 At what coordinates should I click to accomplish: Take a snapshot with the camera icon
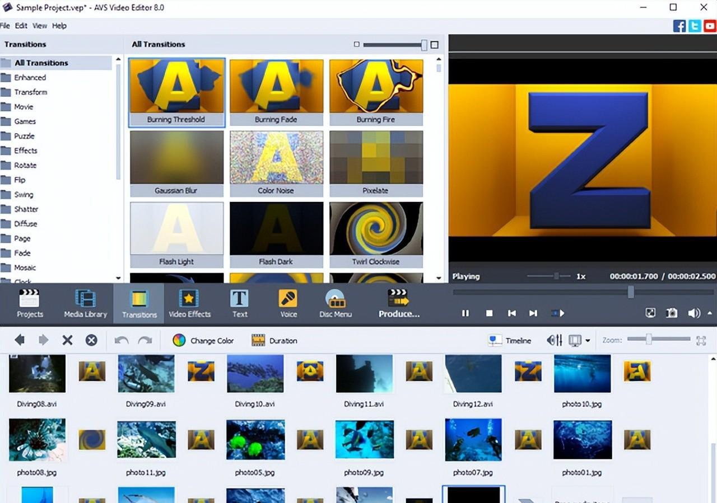tap(672, 313)
